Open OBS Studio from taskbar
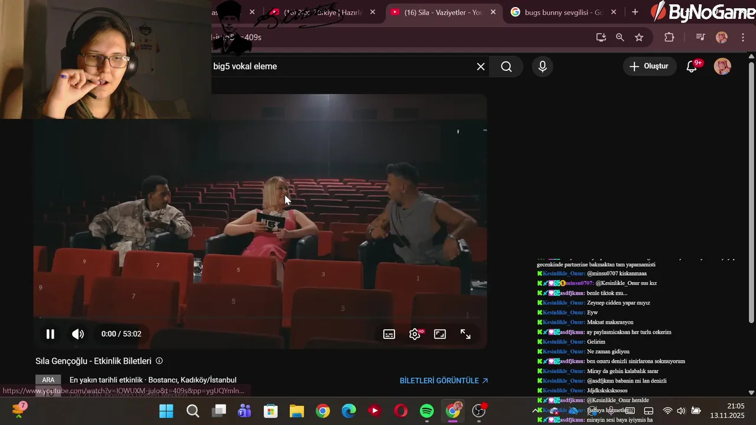 tap(479, 411)
